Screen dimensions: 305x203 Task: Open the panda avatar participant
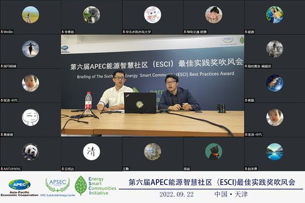click(30, 152)
